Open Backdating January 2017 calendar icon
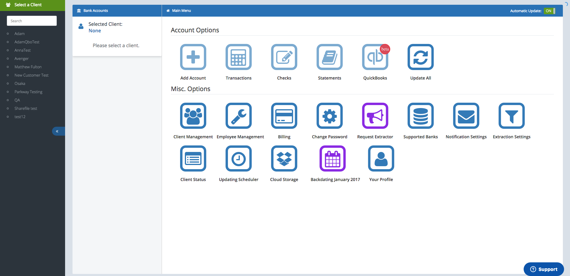The width and height of the screenshot is (570, 276). point(332,158)
